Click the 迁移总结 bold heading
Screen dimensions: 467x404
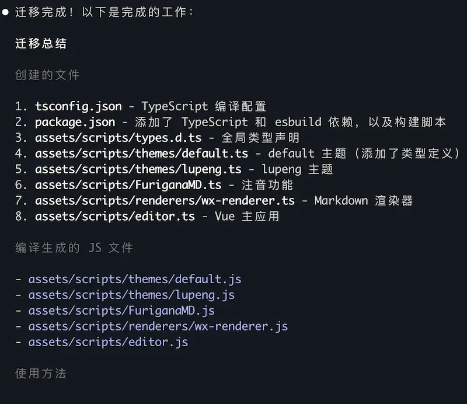click(41, 44)
